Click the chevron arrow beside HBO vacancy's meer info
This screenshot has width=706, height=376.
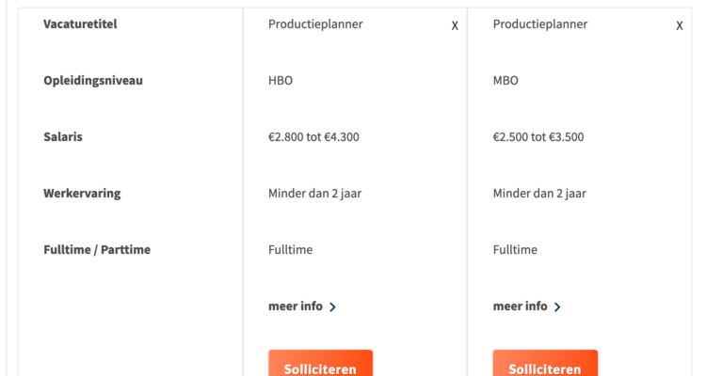[x=333, y=306]
